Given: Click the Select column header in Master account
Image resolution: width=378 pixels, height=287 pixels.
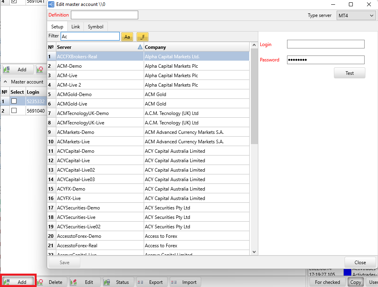Looking at the screenshot, I should [x=17, y=92].
